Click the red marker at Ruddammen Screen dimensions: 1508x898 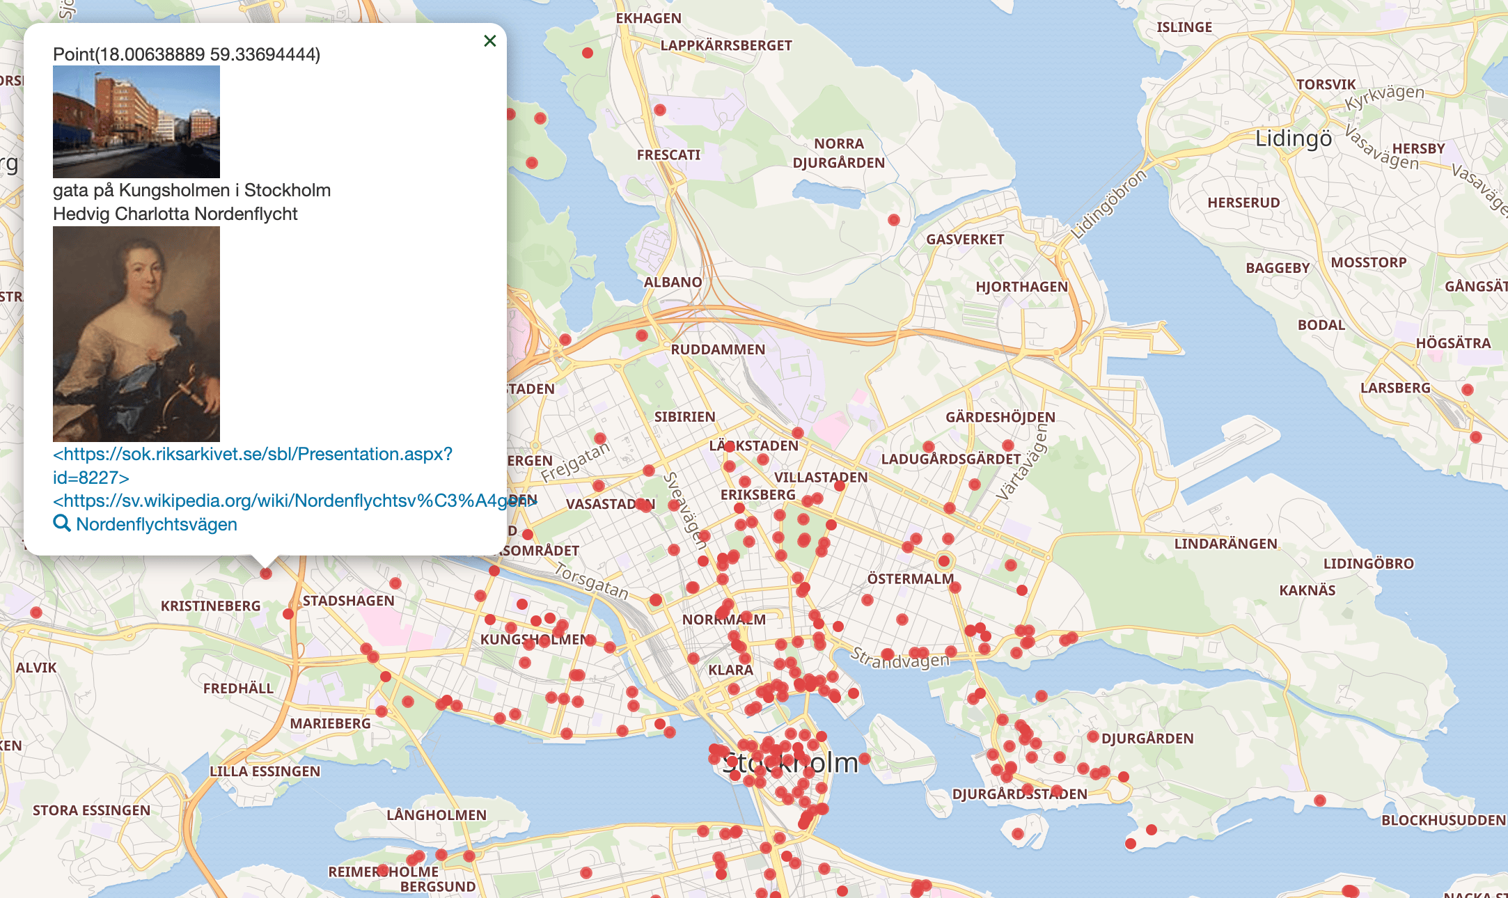[642, 336]
